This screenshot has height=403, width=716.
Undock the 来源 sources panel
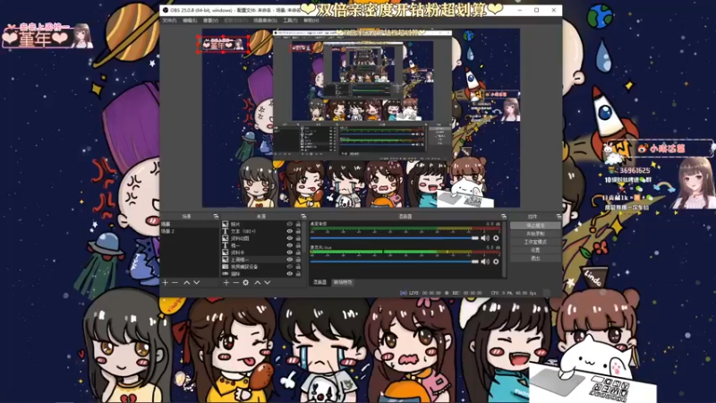point(303,216)
